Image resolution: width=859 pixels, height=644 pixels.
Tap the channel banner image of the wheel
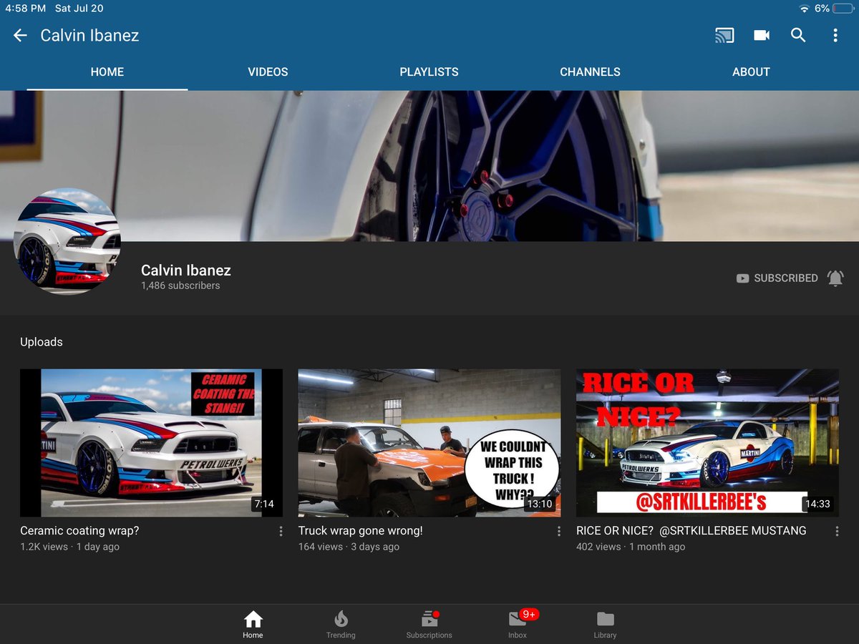pyautogui.click(x=429, y=166)
